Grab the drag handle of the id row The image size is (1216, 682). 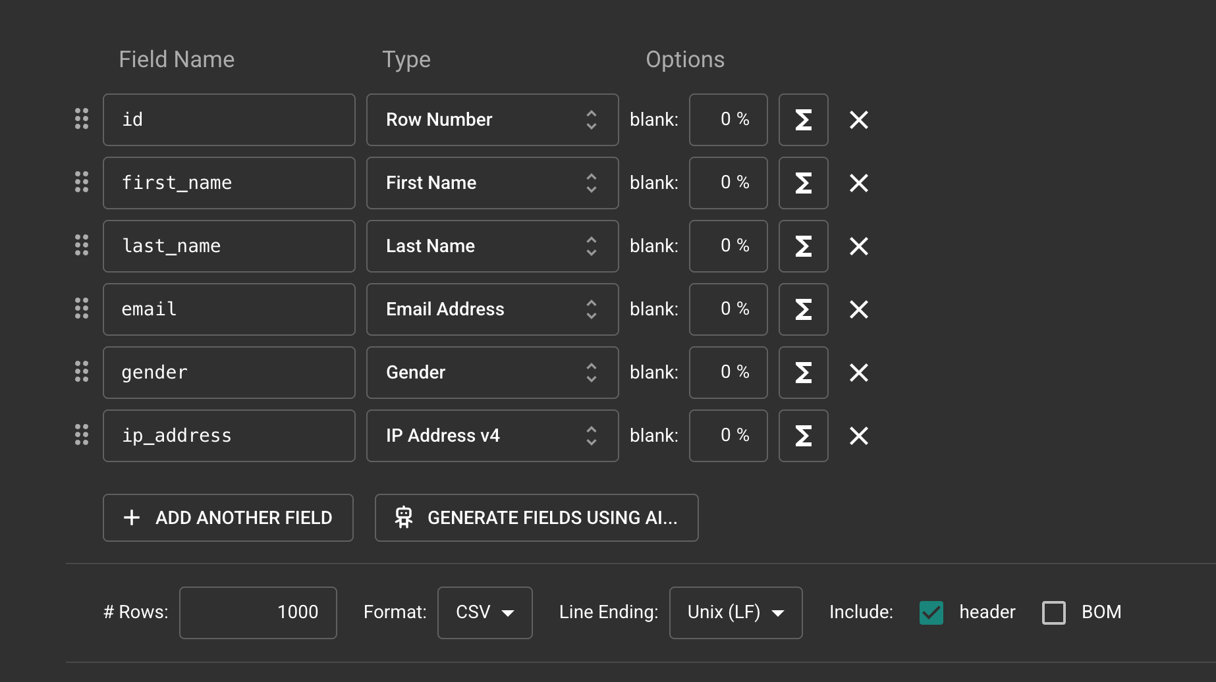[x=82, y=119]
